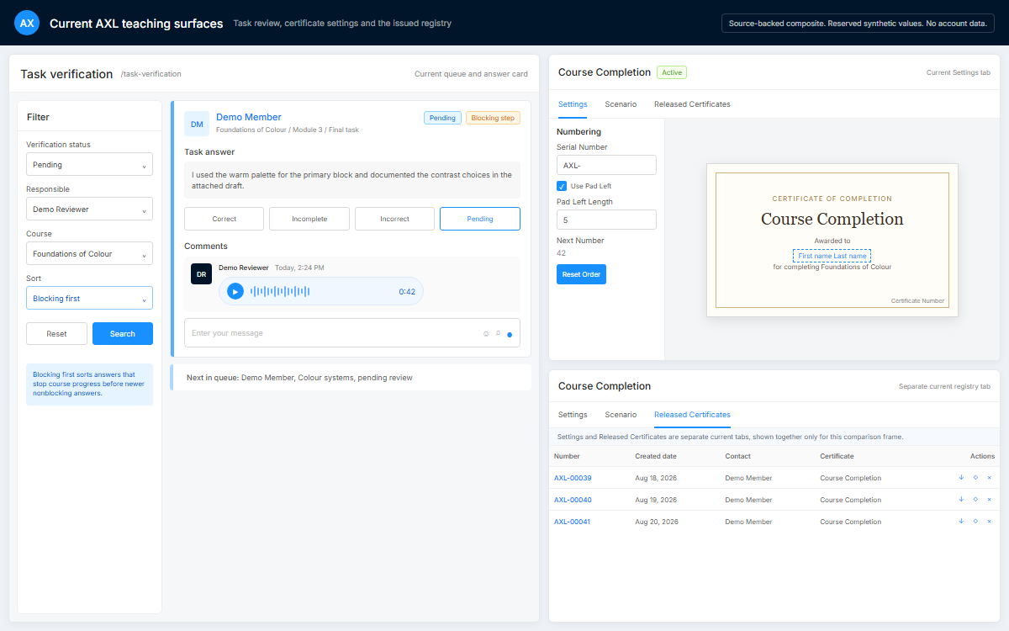
Task: Play the Demo Reviewer voice comment
Action: coord(235,291)
